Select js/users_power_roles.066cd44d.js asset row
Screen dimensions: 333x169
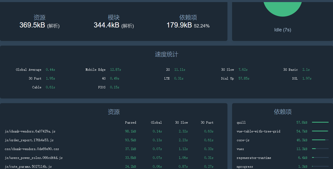[x=114, y=158]
